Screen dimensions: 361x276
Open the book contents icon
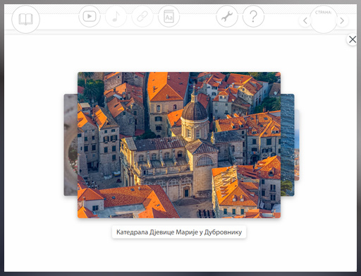[25, 19]
